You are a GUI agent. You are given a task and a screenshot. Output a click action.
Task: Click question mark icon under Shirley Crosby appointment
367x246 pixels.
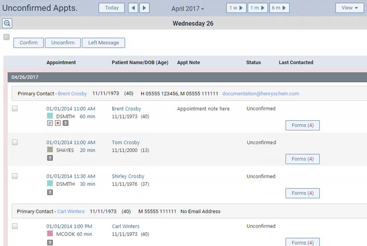50,192
